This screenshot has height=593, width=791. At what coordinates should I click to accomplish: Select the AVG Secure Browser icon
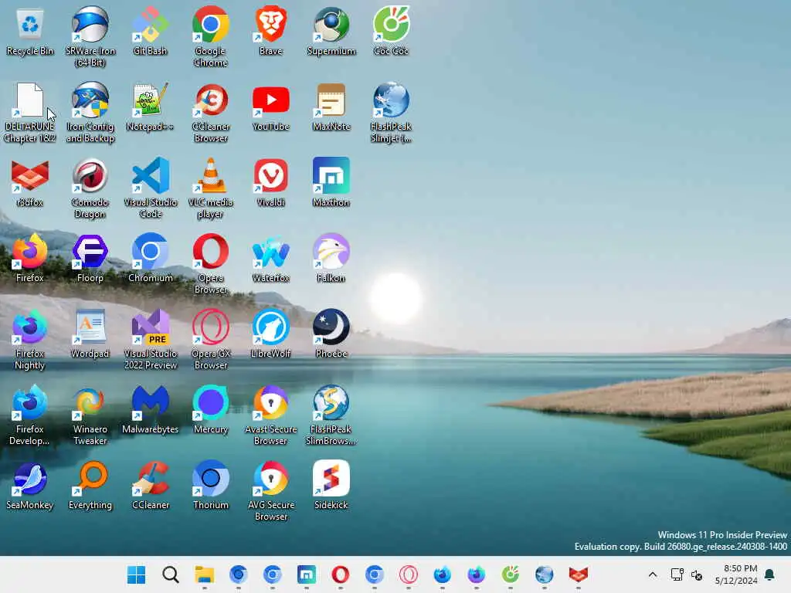pos(271,490)
